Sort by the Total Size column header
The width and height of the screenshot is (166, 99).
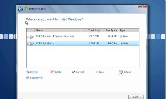[x=90, y=30]
